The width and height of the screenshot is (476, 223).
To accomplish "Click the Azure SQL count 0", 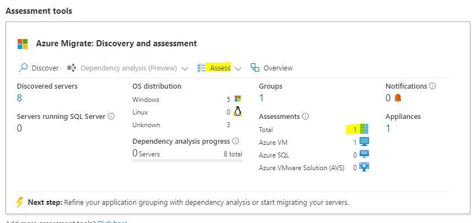I will pyautogui.click(x=355, y=155).
